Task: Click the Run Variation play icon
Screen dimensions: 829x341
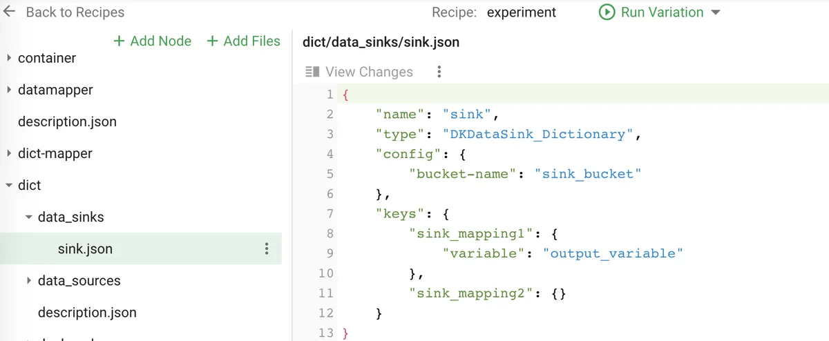Action: coord(607,12)
